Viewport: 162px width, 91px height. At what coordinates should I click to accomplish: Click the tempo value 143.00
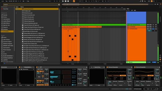(x=10, y=1)
